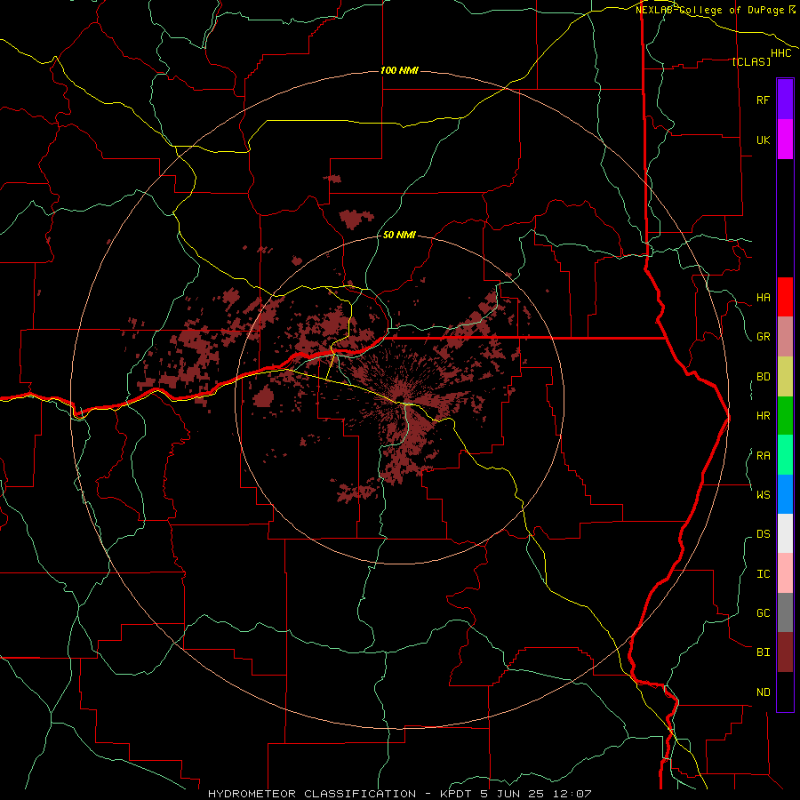This screenshot has width=800, height=800.
Task: Click the BI dark red legend block
Action: tap(785, 652)
